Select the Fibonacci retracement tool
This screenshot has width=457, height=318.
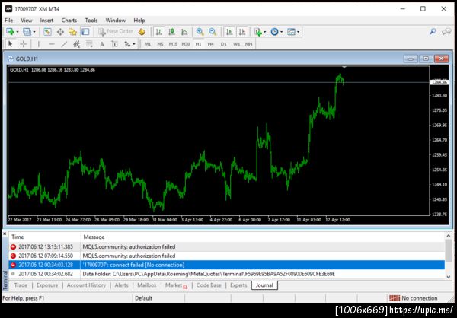pyautogui.click(x=89, y=44)
